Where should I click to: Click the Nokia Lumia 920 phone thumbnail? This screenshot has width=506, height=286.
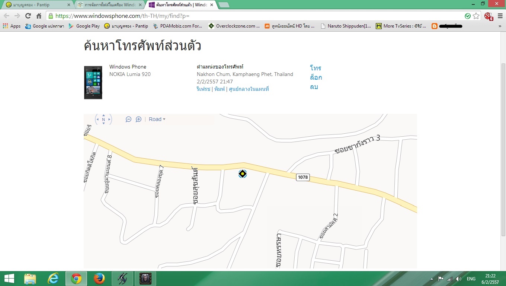point(93,82)
